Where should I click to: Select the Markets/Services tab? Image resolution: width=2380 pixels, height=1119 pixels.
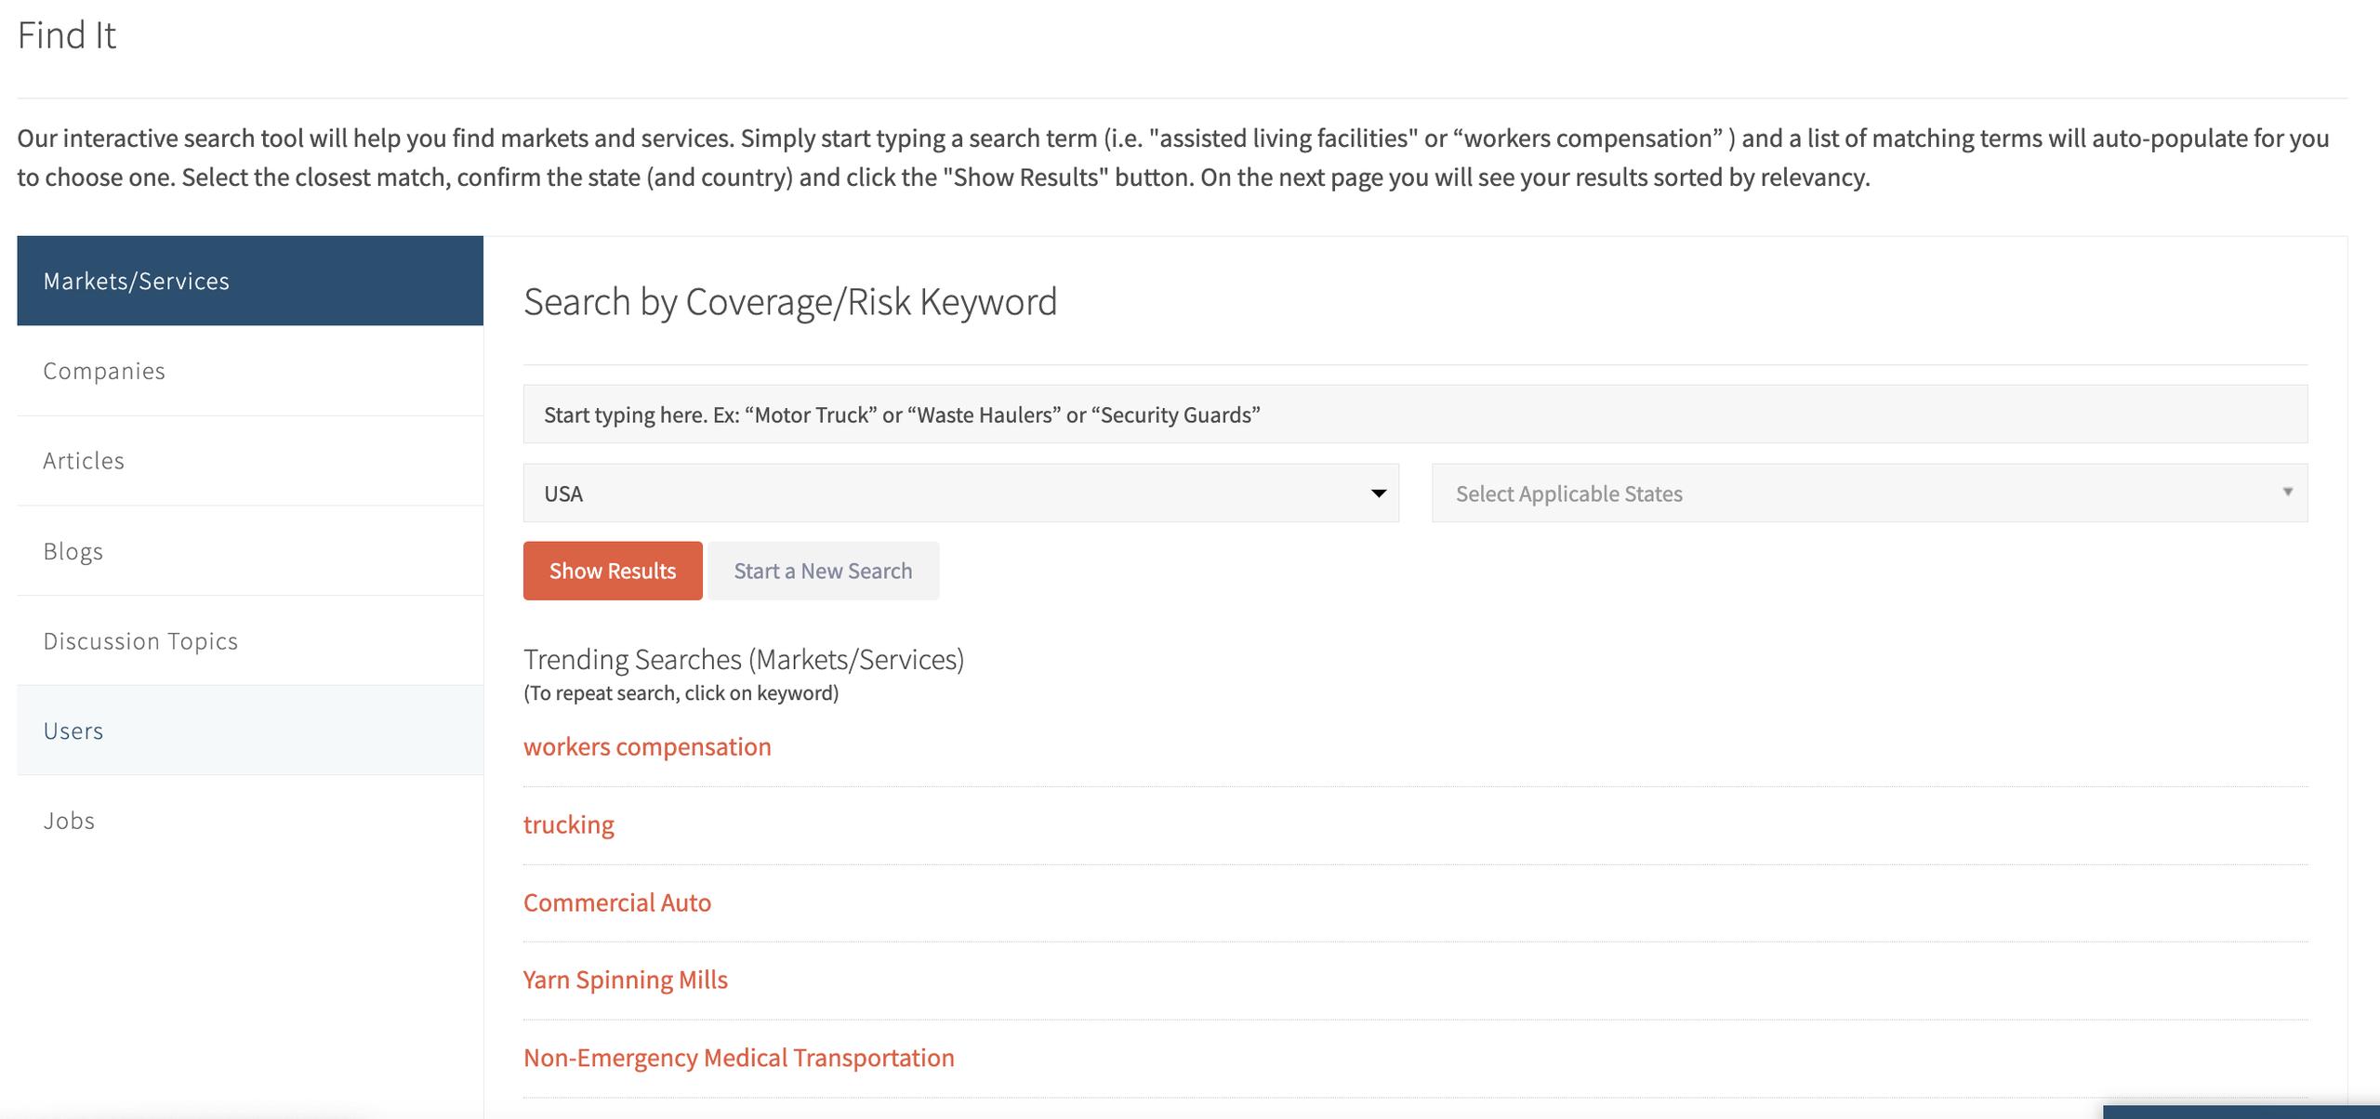249,281
